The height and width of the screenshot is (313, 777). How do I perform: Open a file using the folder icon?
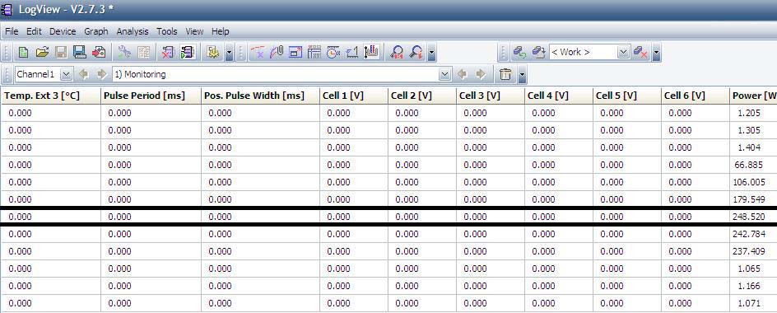pyautogui.click(x=42, y=52)
